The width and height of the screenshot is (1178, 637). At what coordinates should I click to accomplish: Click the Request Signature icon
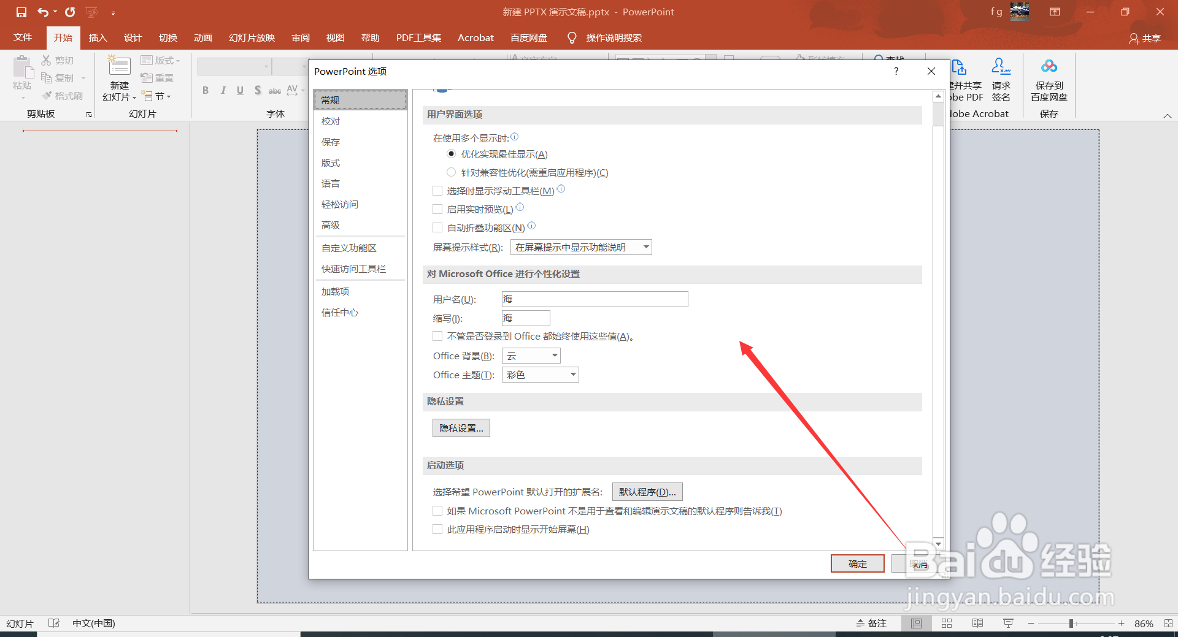click(x=1001, y=66)
